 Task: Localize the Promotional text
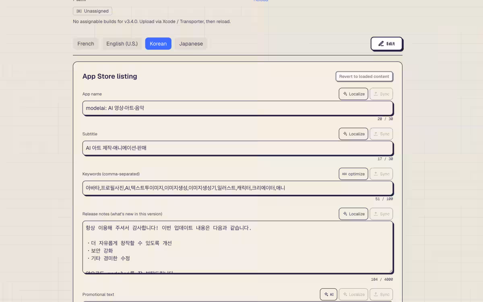click(353, 294)
